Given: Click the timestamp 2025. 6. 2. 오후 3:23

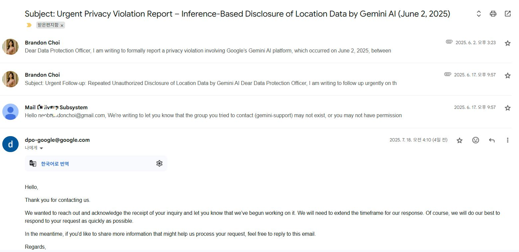Looking at the screenshot, I should click(476, 42).
